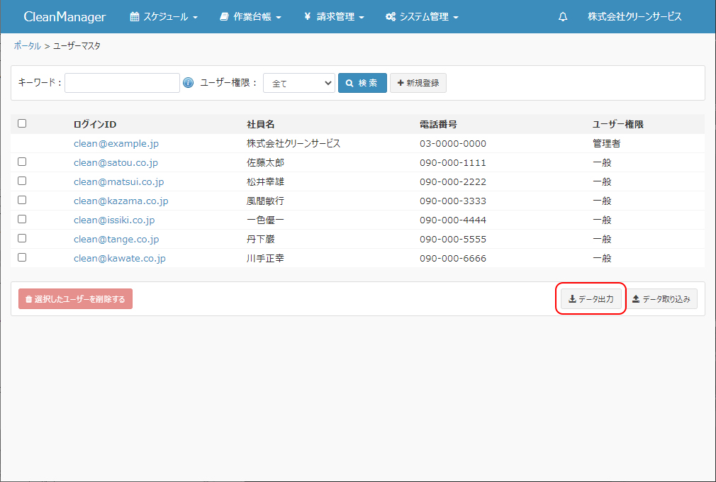Expand the システム管理 menu
The height and width of the screenshot is (482, 716).
click(422, 17)
